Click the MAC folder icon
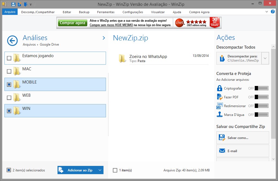This screenshot has width=278, height=181. coord(17,71)
